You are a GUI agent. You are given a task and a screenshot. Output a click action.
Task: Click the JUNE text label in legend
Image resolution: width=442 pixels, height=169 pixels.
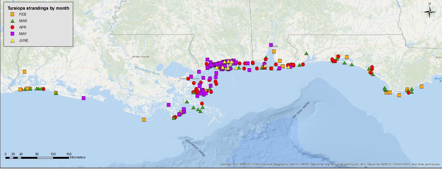(24, 40)
